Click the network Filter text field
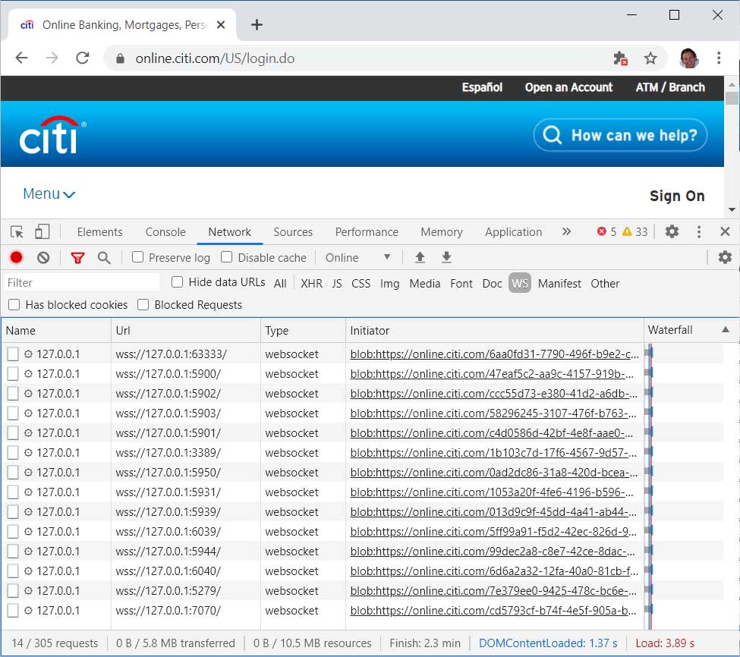 click(81, 282)
